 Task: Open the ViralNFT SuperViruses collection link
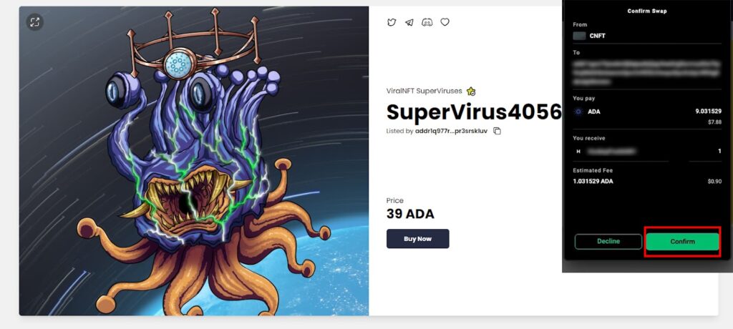(424, 91)
